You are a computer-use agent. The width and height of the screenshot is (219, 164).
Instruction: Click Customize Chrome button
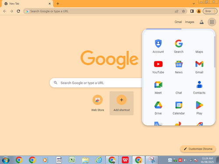pyautogui.click(x=198, y=149)
